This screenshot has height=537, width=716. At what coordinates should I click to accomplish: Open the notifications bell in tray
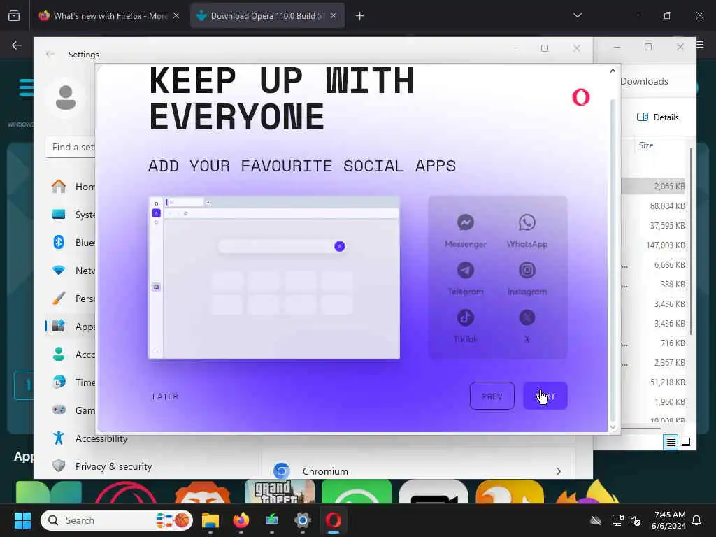coord(697,520)
